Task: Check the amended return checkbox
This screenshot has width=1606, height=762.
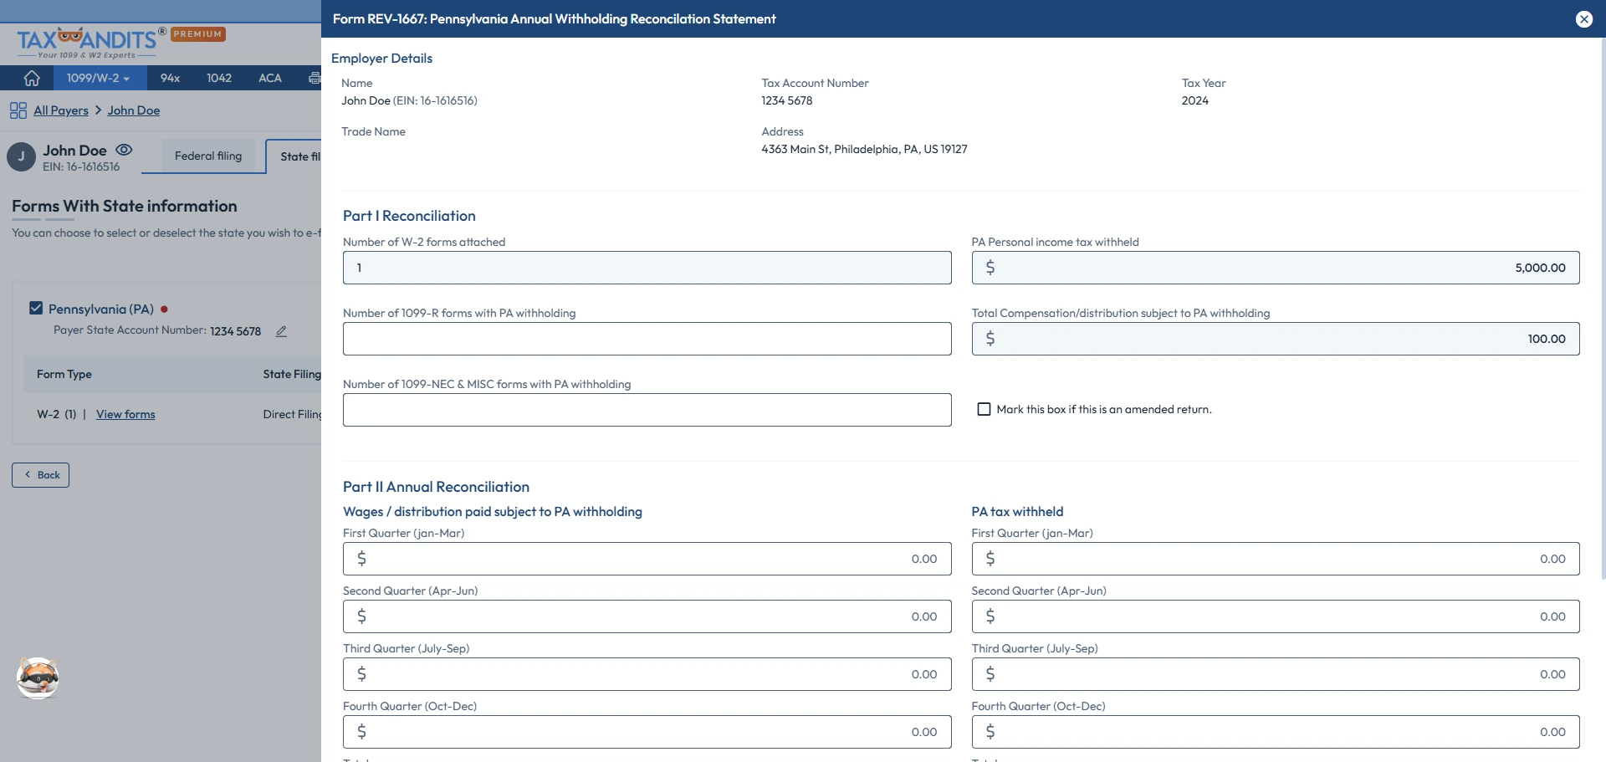Action: pyautogui.click(x=985, y=409)
